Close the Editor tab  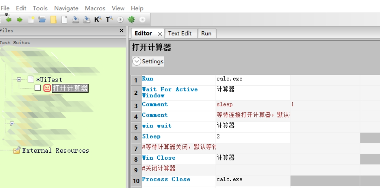point(160,34)
